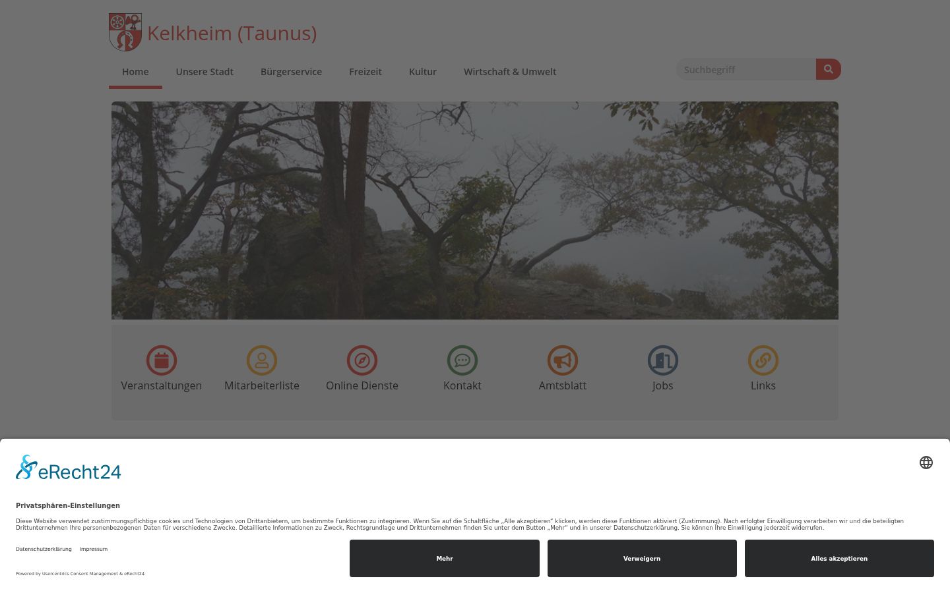Open the Links chain icon

click(763, 360)
